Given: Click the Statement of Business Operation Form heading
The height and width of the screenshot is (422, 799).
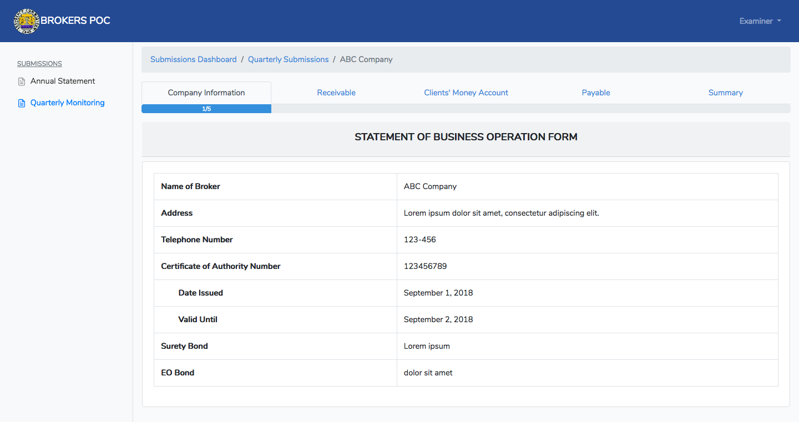Looking at the screenshot, I should click(x=466, y=137).
